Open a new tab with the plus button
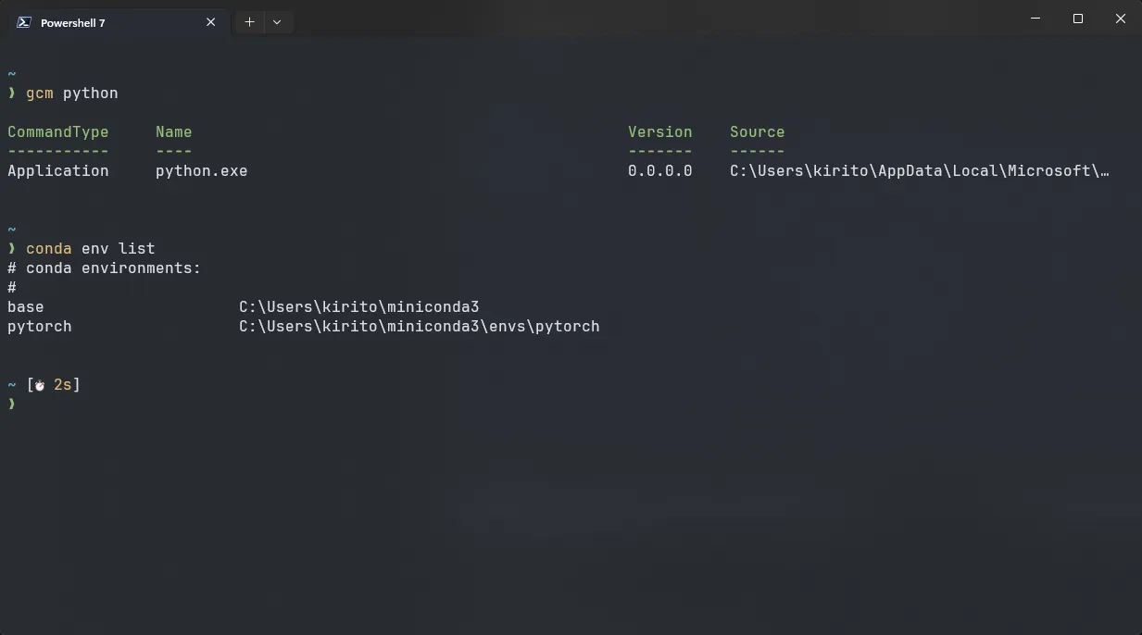The width and height of the screenshot is (1142, 635). (249, 22)
